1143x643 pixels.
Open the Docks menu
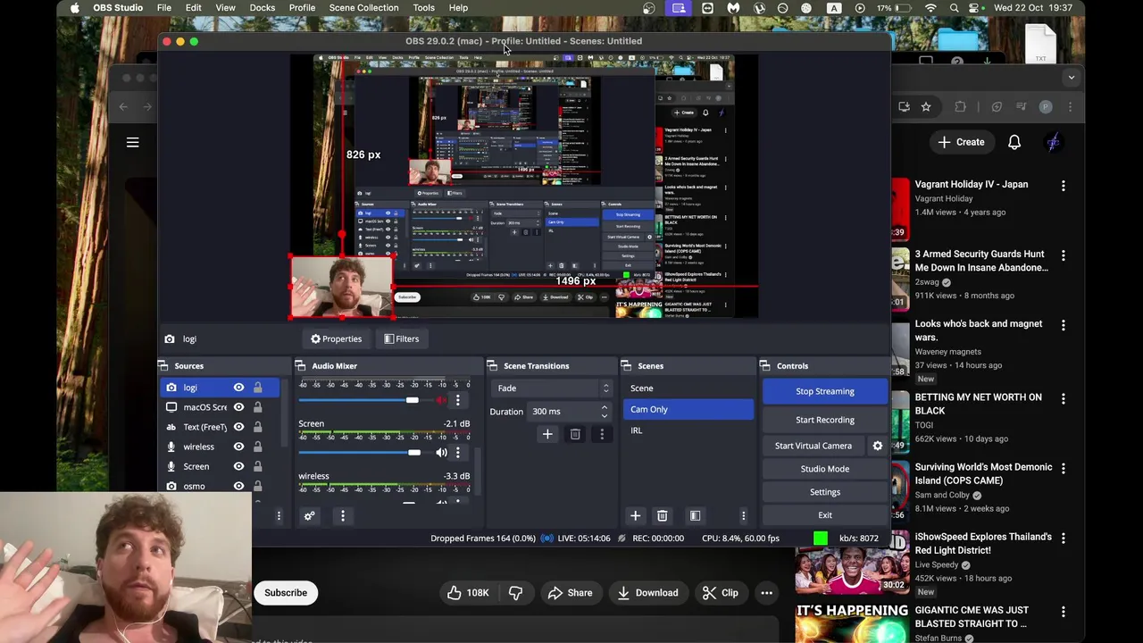click(x=262, y=8)
